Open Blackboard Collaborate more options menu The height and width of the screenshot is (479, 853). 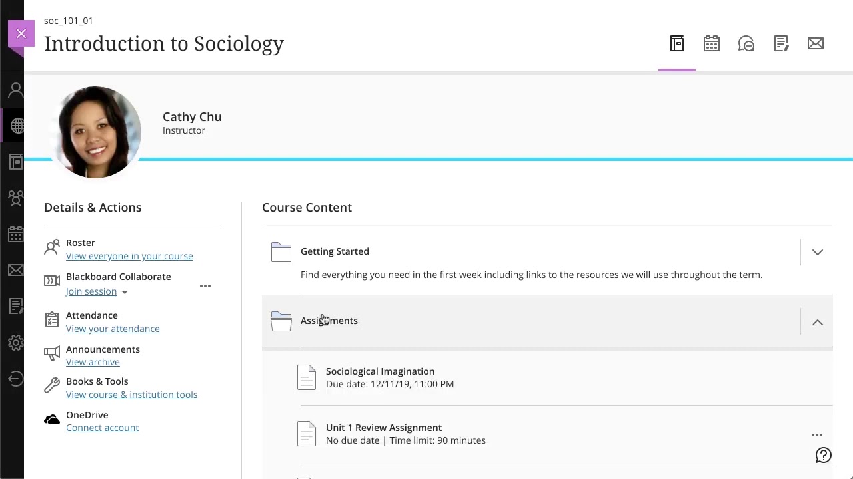click(205, 286)
